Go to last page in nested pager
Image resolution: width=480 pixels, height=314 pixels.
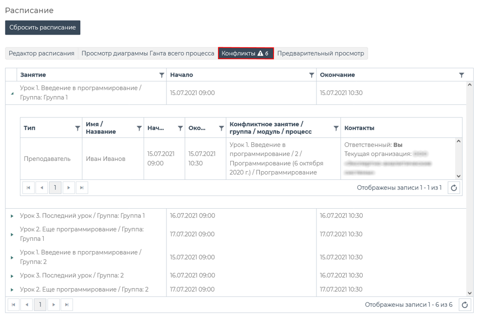coord(82,188)
